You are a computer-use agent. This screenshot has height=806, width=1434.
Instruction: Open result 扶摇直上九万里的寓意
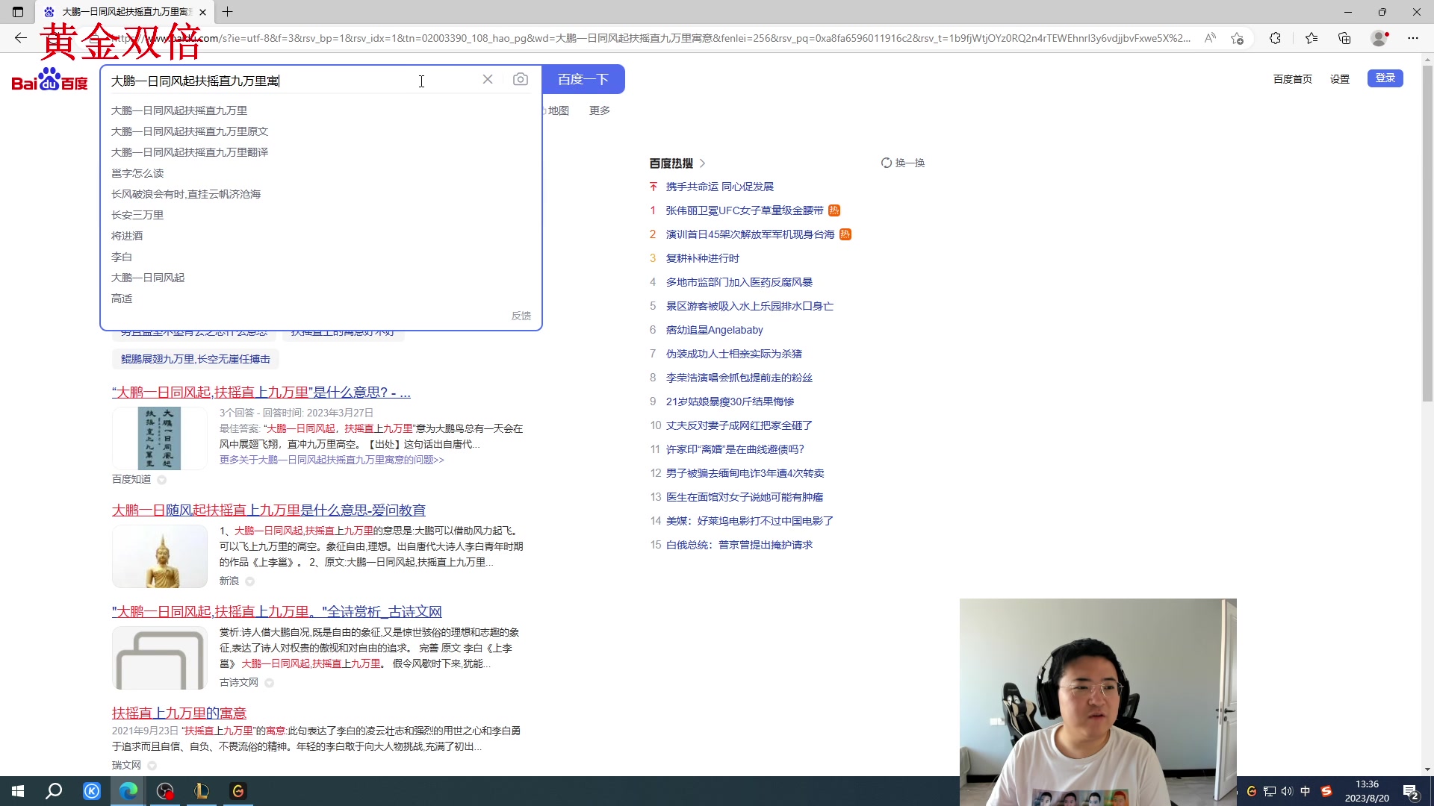(x=179, y=713)
